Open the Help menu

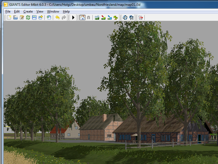coord(66,11)
